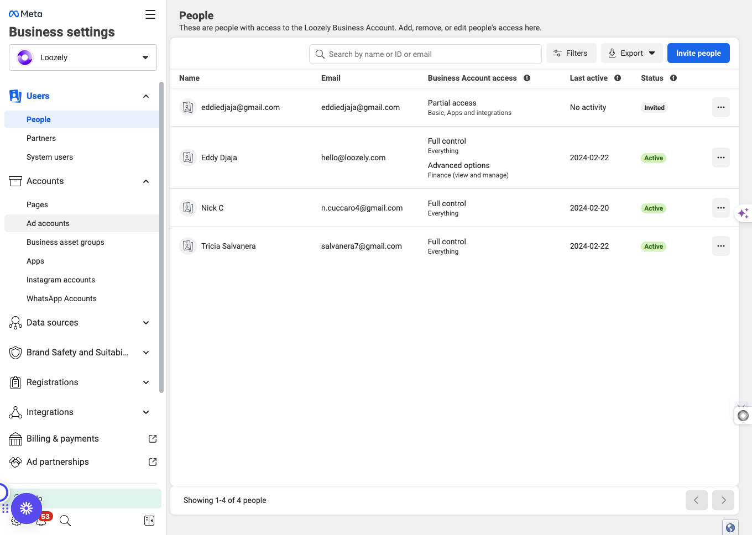Collapse the Users section chevron
Viewport: 752px width, 535px height.
point(146,96)
